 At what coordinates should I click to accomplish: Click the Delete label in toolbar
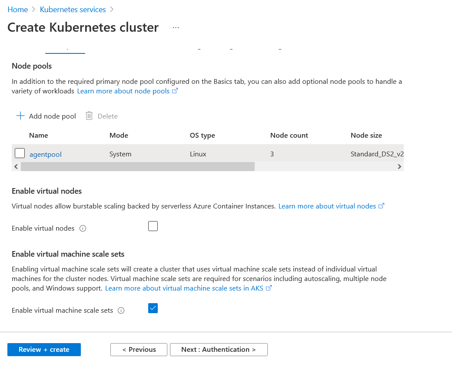(x=107, y=116)
